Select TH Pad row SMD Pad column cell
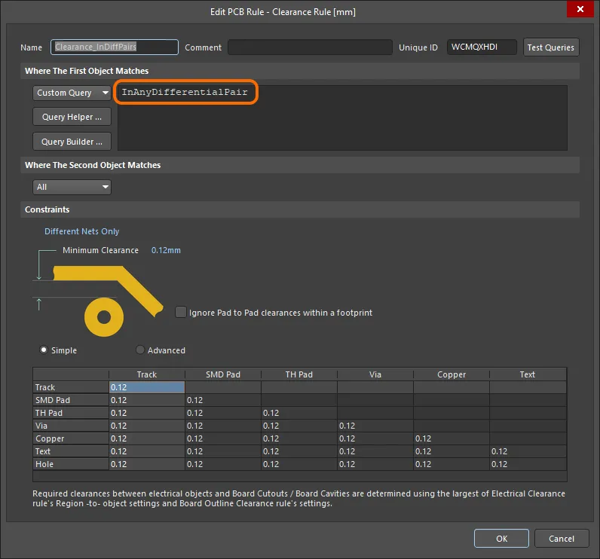 click(223, 413)
